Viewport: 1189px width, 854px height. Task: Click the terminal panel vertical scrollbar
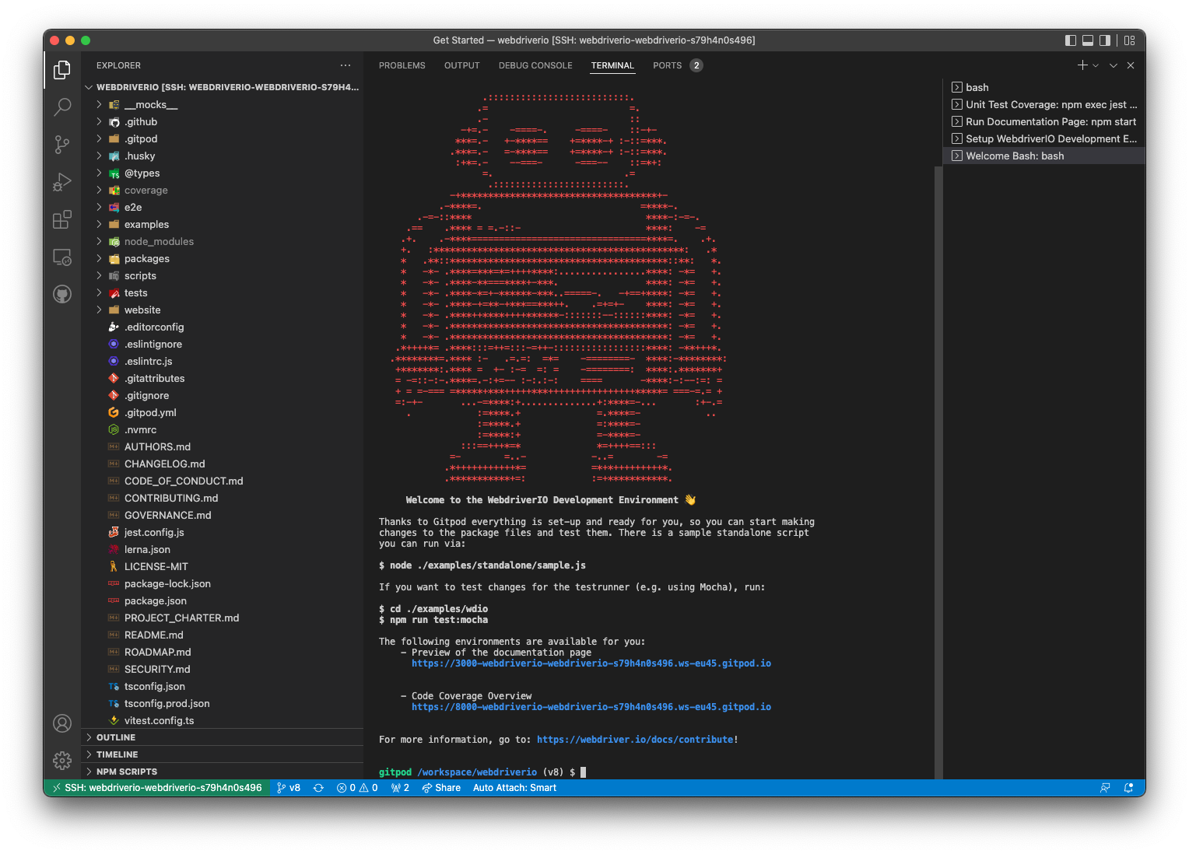pos(938,472)
